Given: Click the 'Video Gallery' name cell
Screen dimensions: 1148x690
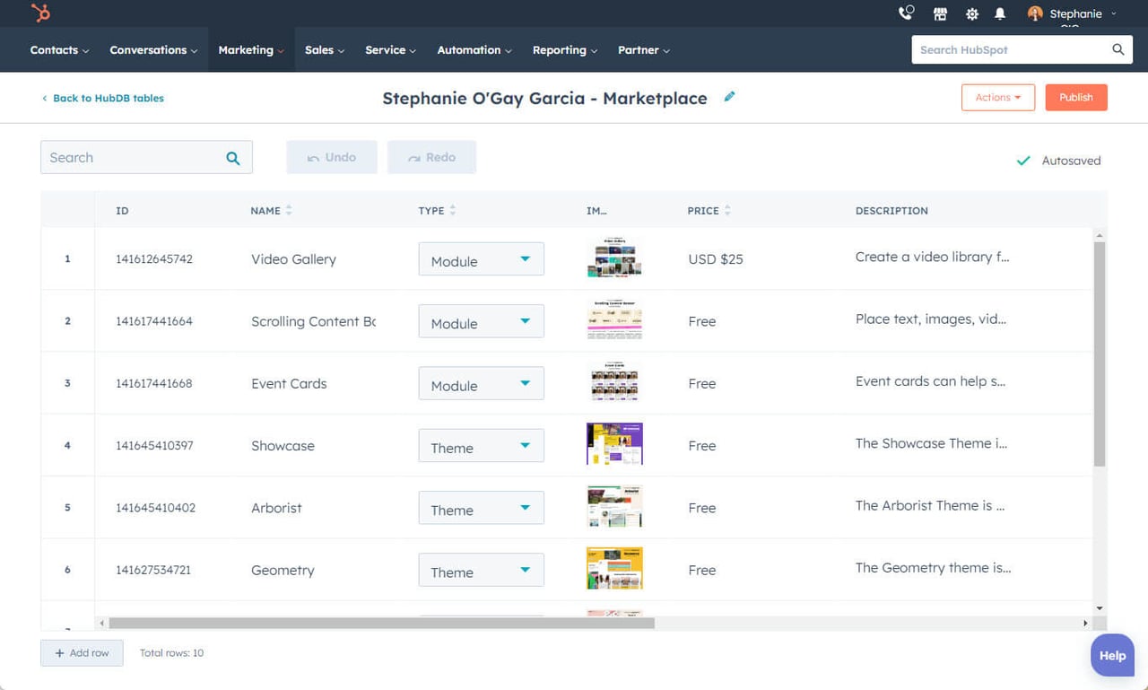Looking at the screenshot, I should click(293, 259).
